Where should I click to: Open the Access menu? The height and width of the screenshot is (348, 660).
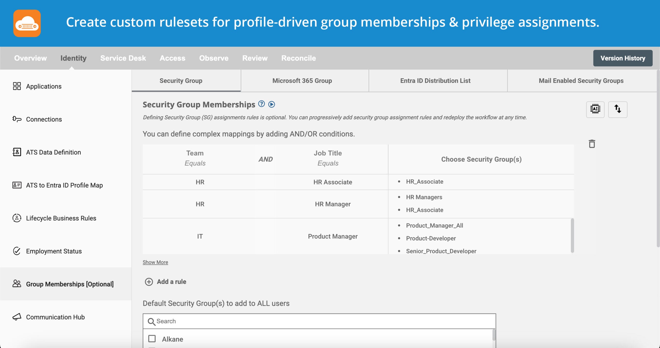[172, 58]
